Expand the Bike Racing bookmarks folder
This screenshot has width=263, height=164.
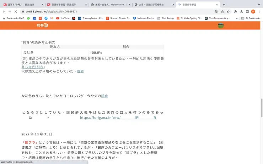tap(165, 18)
